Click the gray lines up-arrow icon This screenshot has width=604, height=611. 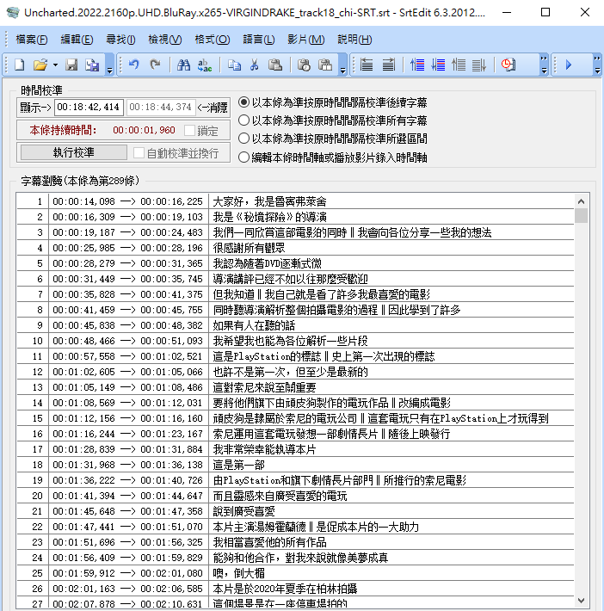[459, 65]
